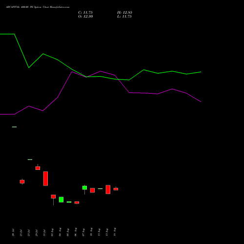The image size is (244, 244).
Task: Click the 21 Jul date label
Action: tap(21, 233)
